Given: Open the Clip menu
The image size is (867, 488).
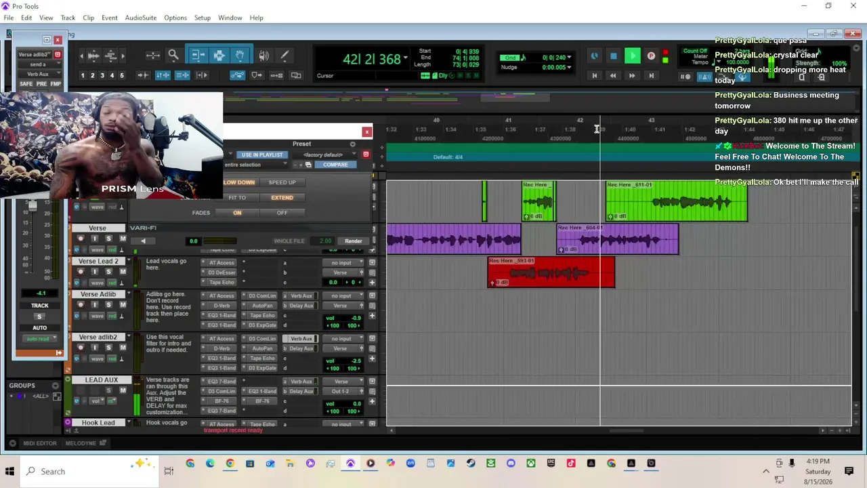Looking at the screenshot, I should coord(89,18).
